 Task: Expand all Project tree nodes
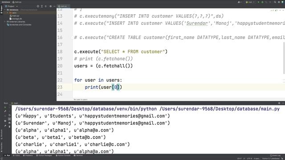42,6
